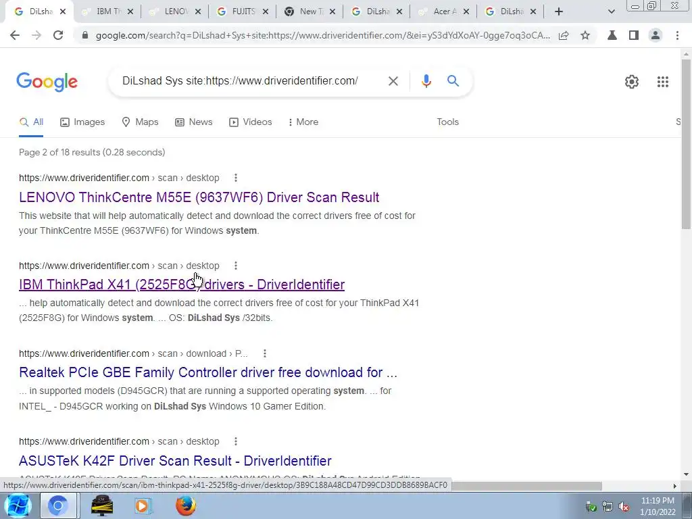Open the Tools search options
The height and width of the screenshot is (519, 692).
447,122
